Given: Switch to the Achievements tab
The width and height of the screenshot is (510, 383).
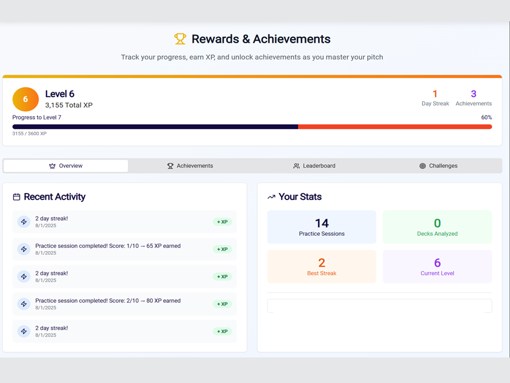Looking at the screenshot, I should [190, 166].
